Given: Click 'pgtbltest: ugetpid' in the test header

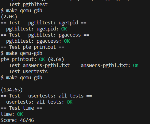Looking at the screenshot, I should (53, 23).
